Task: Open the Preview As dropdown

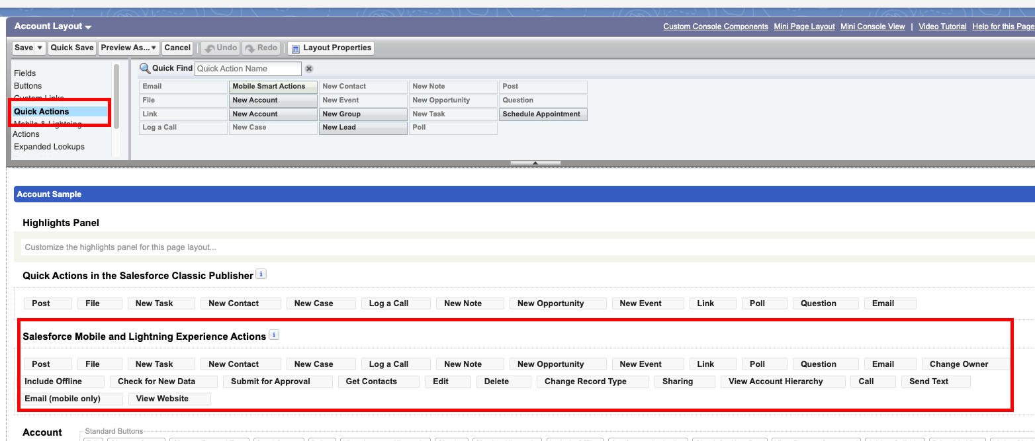Action: coord(129,48)
